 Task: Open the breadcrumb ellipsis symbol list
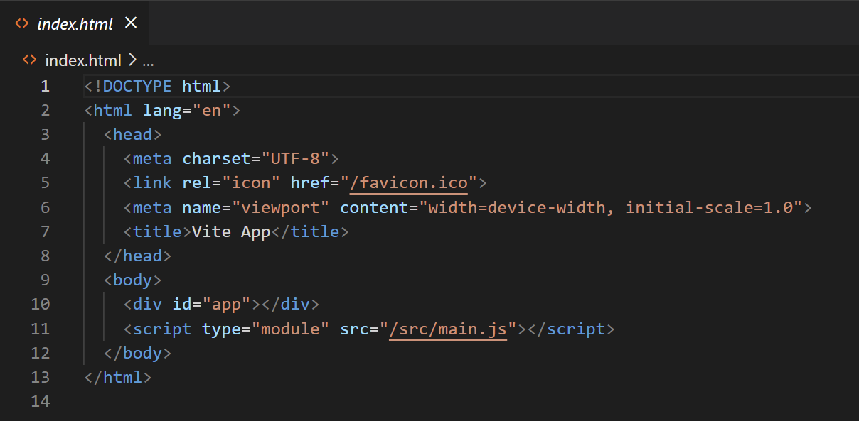tap(148, 60)
